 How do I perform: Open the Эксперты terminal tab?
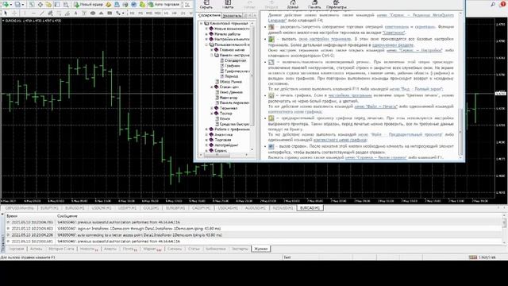click(240, 249)
